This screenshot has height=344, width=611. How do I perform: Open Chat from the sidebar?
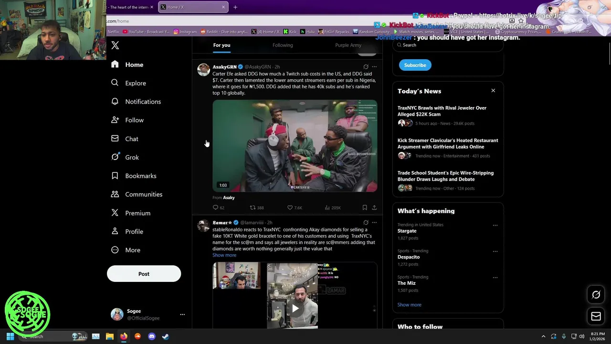[x=125, y=139]
